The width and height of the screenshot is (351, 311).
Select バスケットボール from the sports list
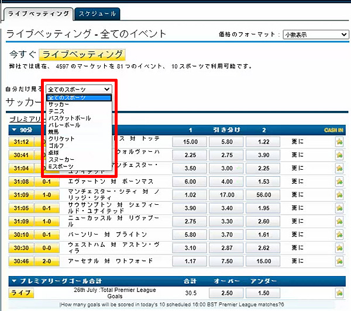(x=79, y=118)
